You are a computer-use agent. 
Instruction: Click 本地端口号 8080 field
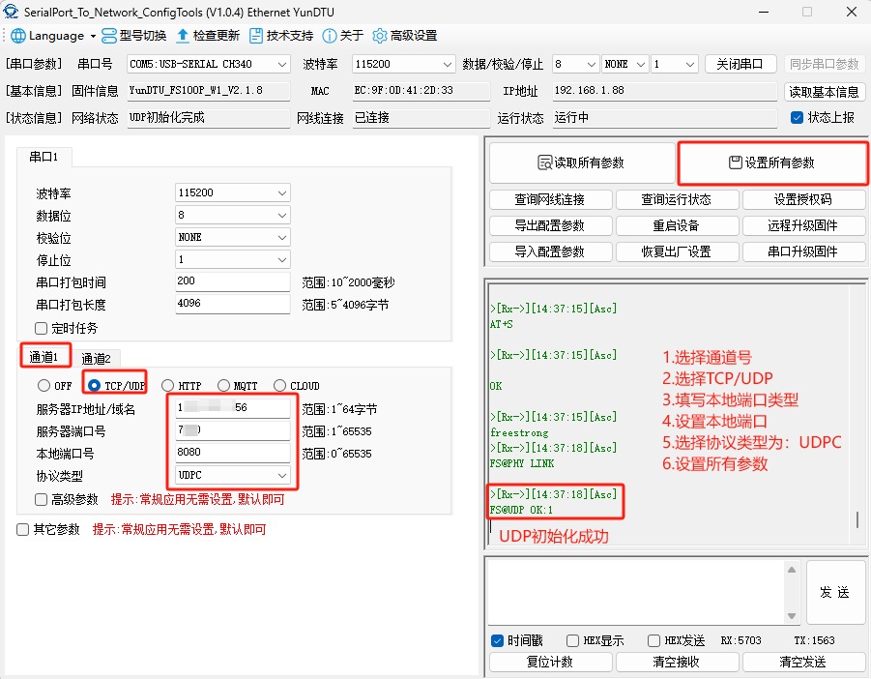coord(233,453)
